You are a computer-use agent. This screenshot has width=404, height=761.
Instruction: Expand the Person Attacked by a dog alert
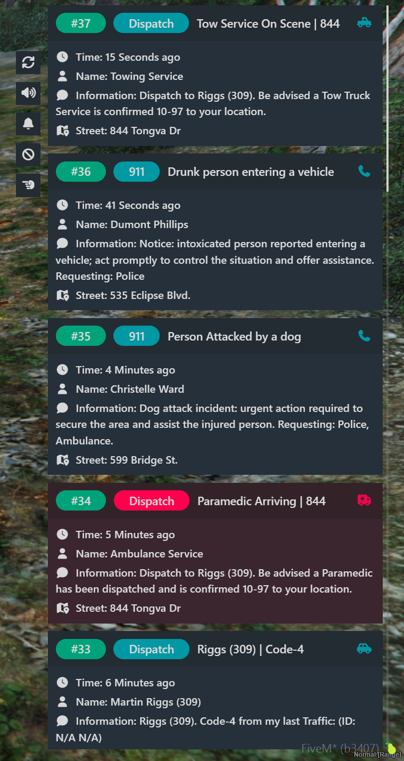[x=234, y=336]
